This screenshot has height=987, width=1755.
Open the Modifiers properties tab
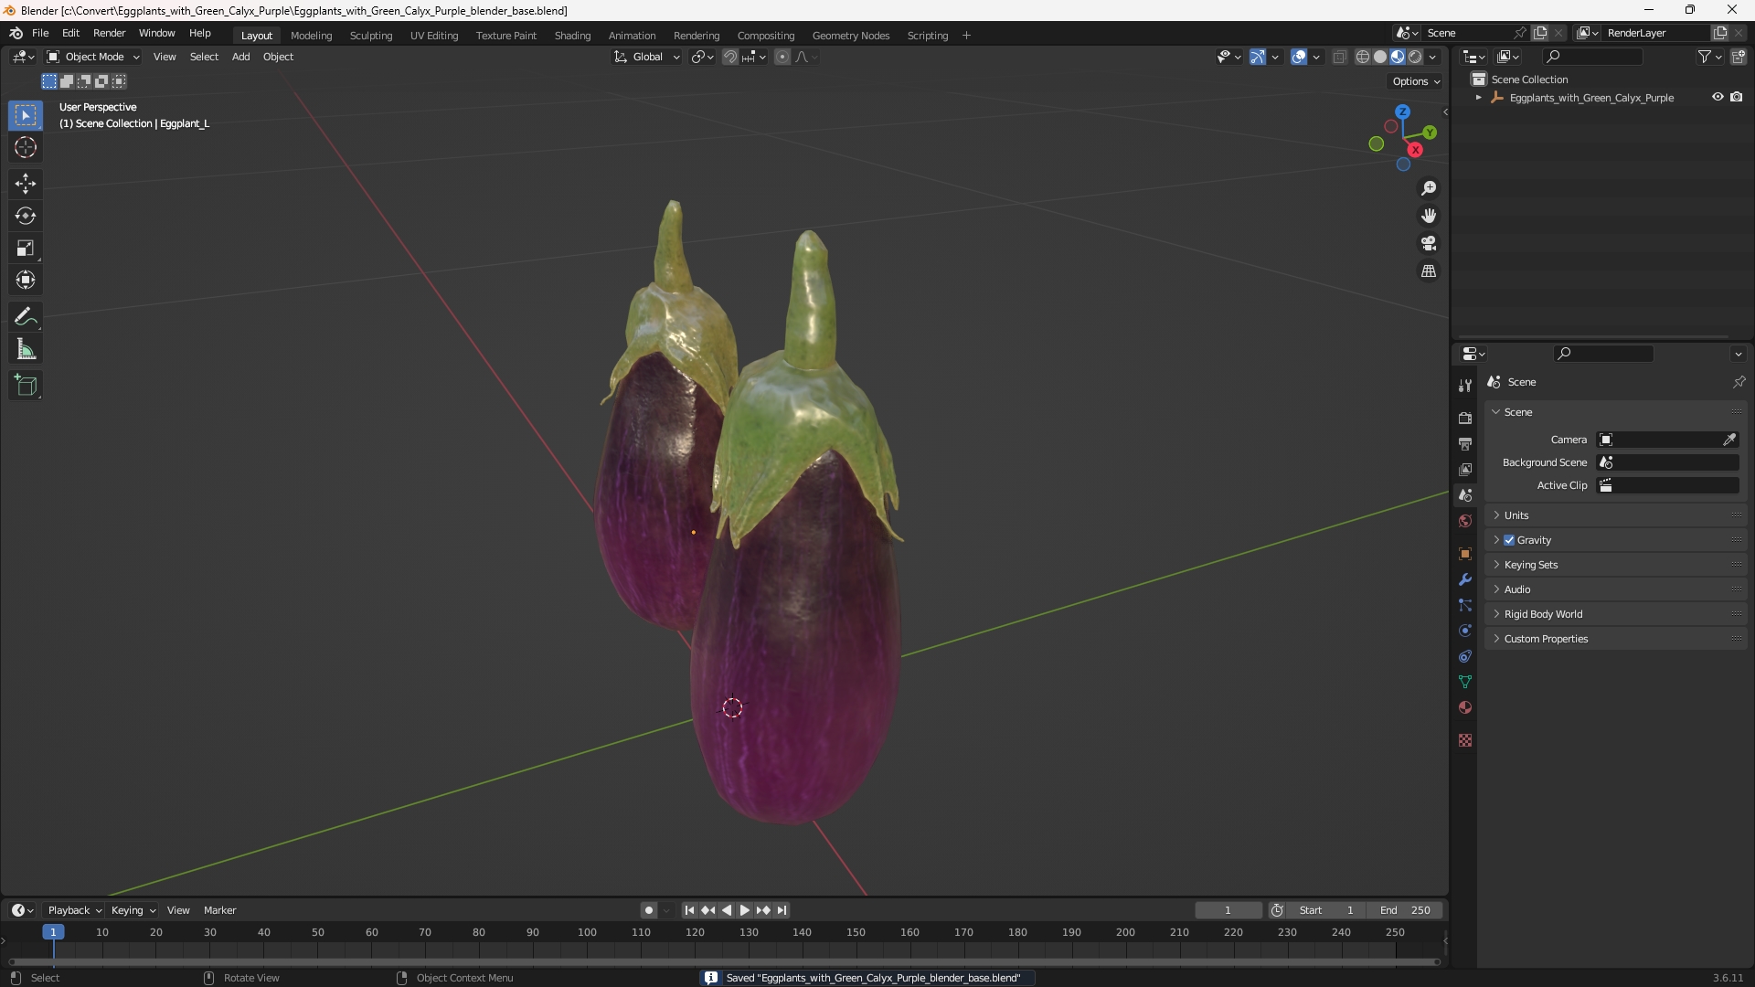[1465, 579]
